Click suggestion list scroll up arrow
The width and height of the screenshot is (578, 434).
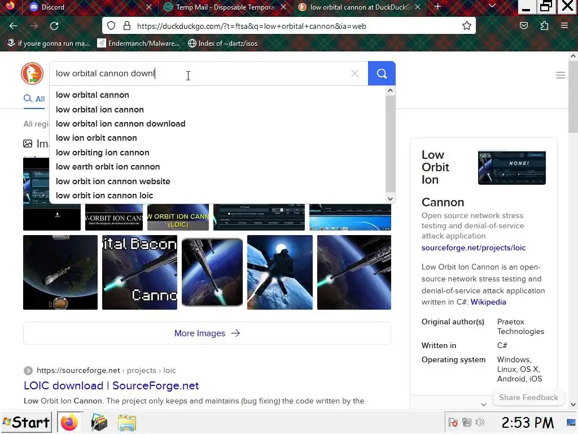tap(391, 90)
